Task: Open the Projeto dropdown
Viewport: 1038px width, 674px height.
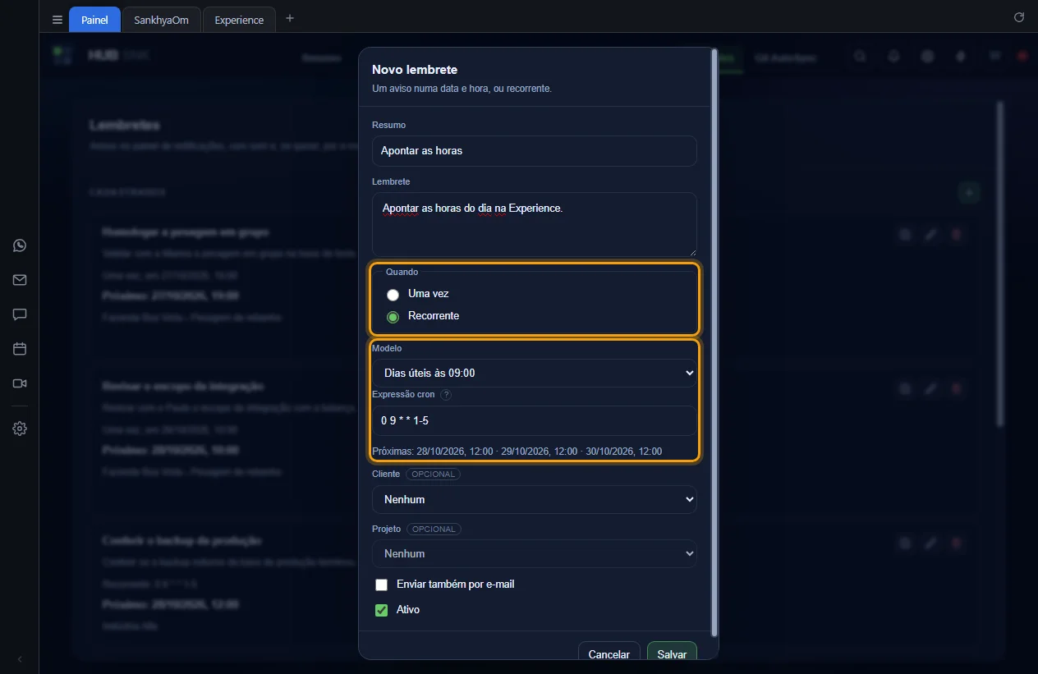Action: [535, 553]
